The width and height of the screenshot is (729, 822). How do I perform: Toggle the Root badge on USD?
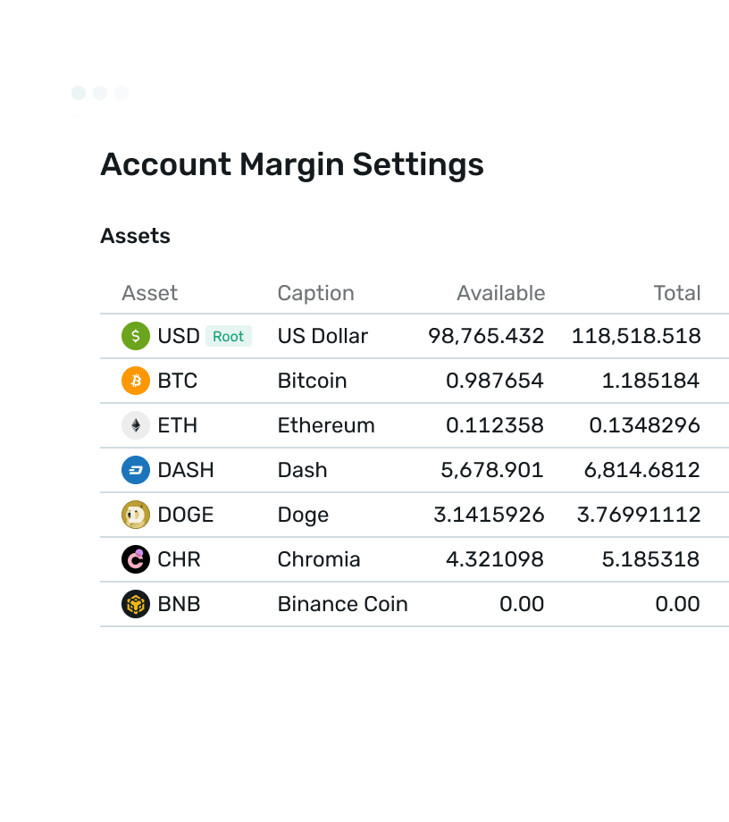pos(229,336)
